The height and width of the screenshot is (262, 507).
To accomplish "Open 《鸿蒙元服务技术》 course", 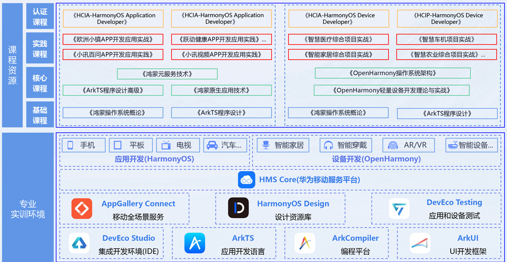I will [x=167, y=74].
